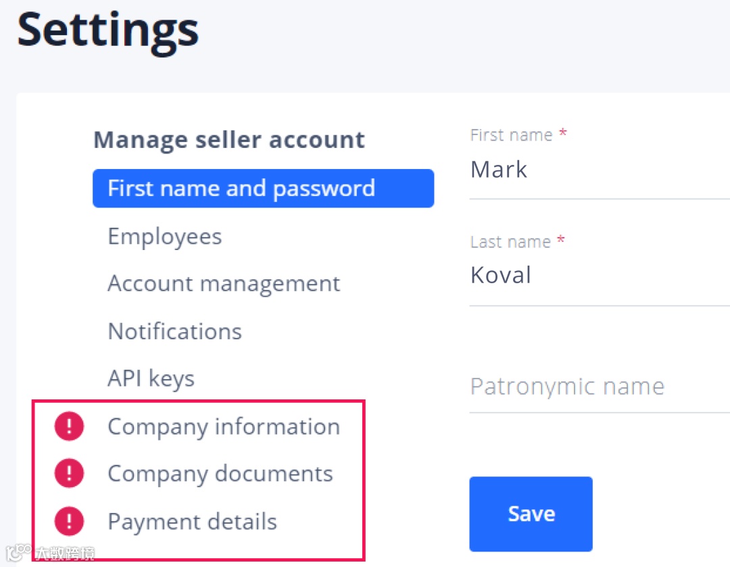The image size is (730, 567).
Task: Open Company information settings
Action: (x=224, y=426)
